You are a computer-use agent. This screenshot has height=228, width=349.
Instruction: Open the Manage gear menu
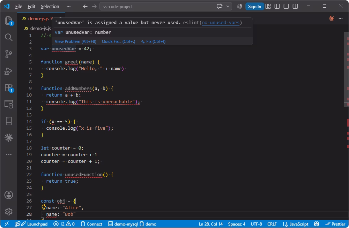[9, 212]
